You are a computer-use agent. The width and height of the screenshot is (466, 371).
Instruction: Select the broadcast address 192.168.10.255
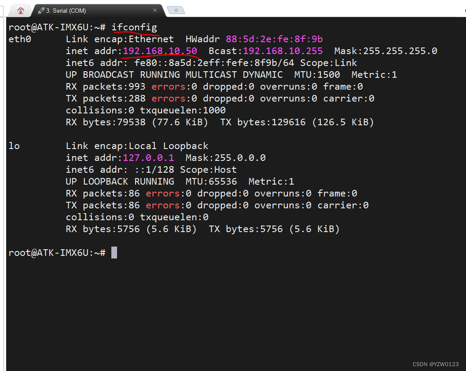283,51
